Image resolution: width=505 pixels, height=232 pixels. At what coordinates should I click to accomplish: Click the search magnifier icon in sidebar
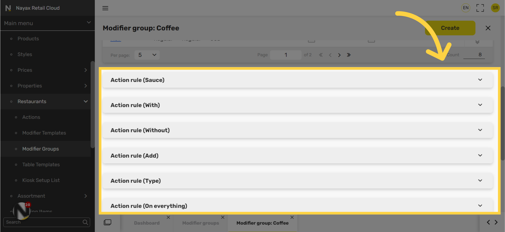coord(85,222)
